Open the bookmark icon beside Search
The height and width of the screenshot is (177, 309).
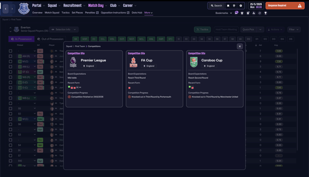tap(228, 6)
